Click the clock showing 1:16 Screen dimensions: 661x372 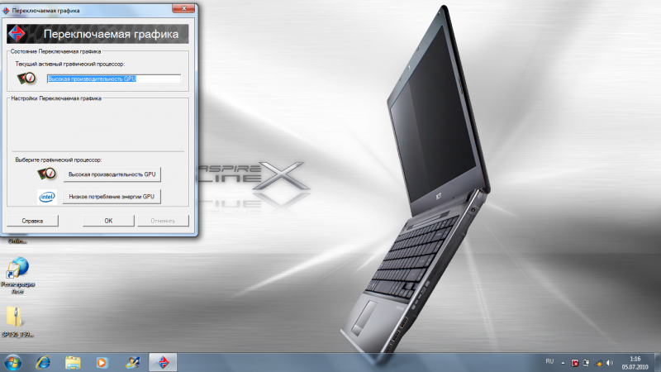[x=635, y=363]
